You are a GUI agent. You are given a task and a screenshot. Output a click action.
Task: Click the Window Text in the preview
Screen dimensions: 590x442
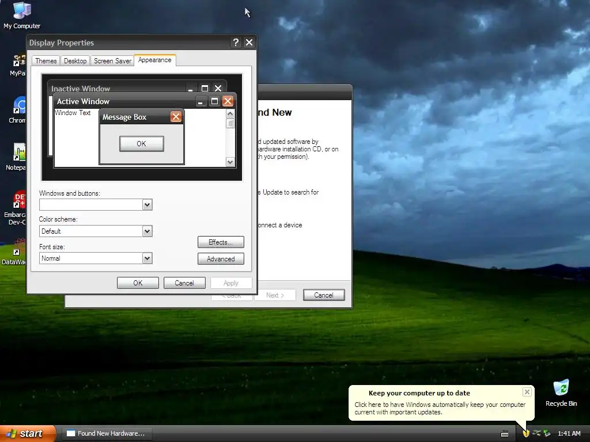73,113
